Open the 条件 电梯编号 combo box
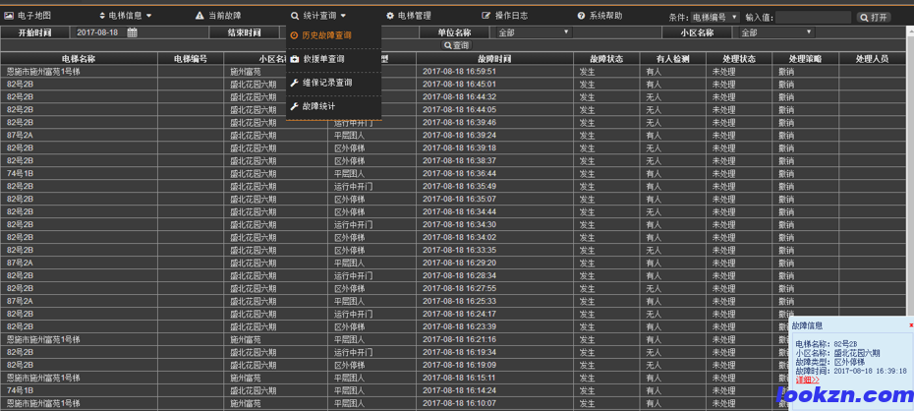The height and width of the screenshot is (411, 914). click(714, 17)
